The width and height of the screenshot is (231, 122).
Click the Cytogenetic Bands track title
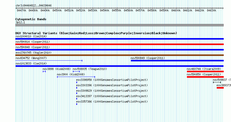[x=31, y=19]
